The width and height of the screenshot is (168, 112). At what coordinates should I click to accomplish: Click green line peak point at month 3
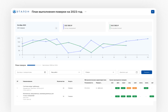[46, 39]
